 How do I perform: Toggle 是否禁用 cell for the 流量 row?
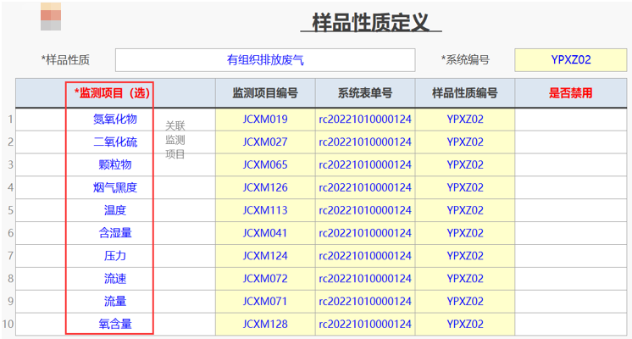coord(570,301)
